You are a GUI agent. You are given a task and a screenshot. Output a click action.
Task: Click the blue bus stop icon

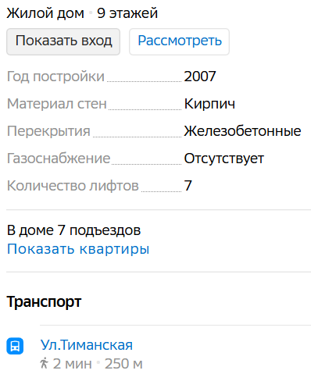[x=15, y=346]
